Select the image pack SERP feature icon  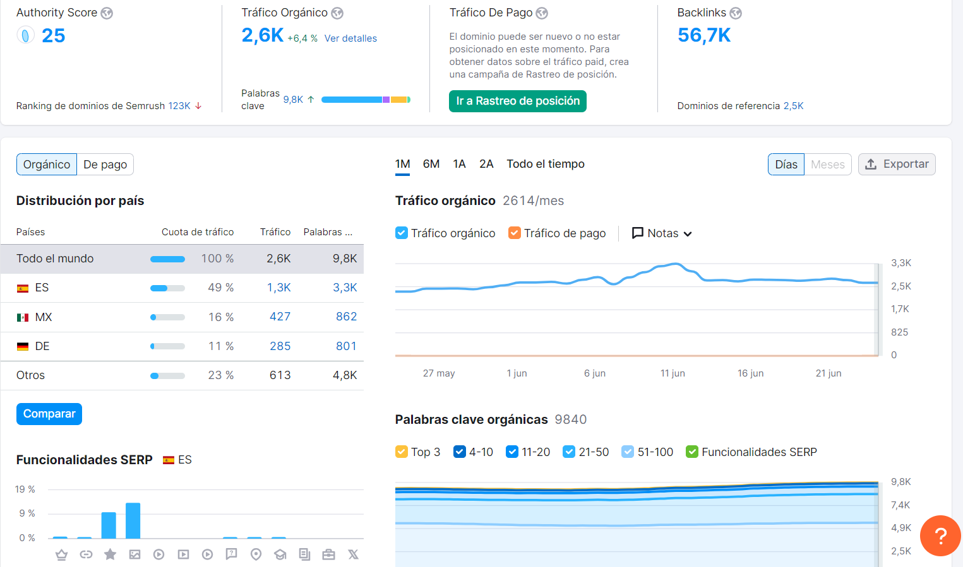[135, 554]
